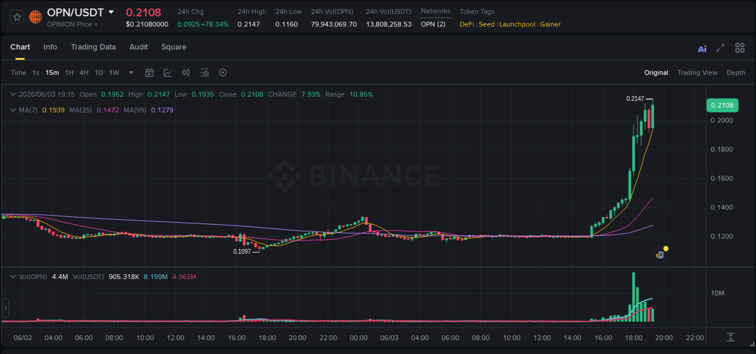
Task: Click the MA(99) 0.1279 legend value
Action: point(162,110)
